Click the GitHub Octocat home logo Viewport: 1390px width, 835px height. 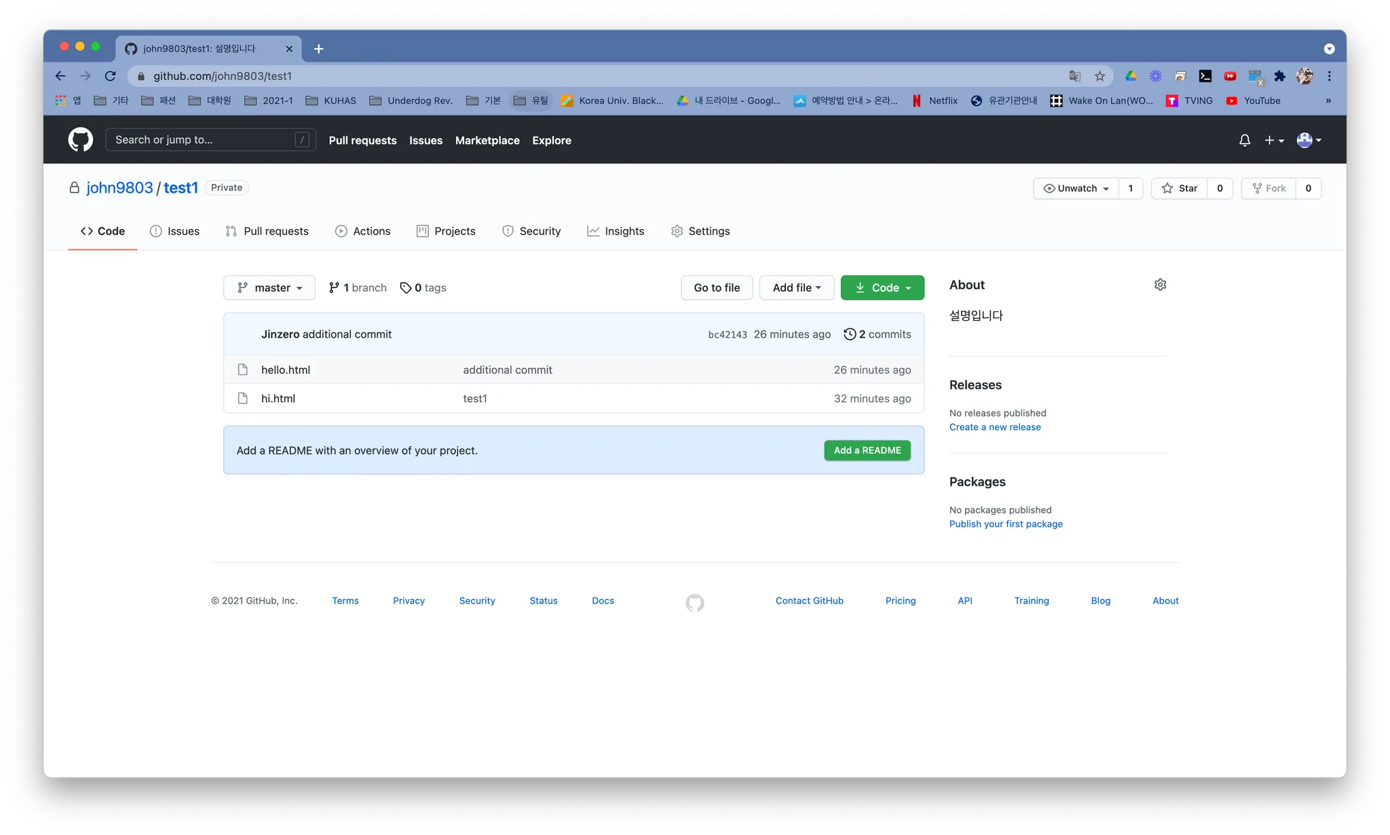click(x=80, y=140)
